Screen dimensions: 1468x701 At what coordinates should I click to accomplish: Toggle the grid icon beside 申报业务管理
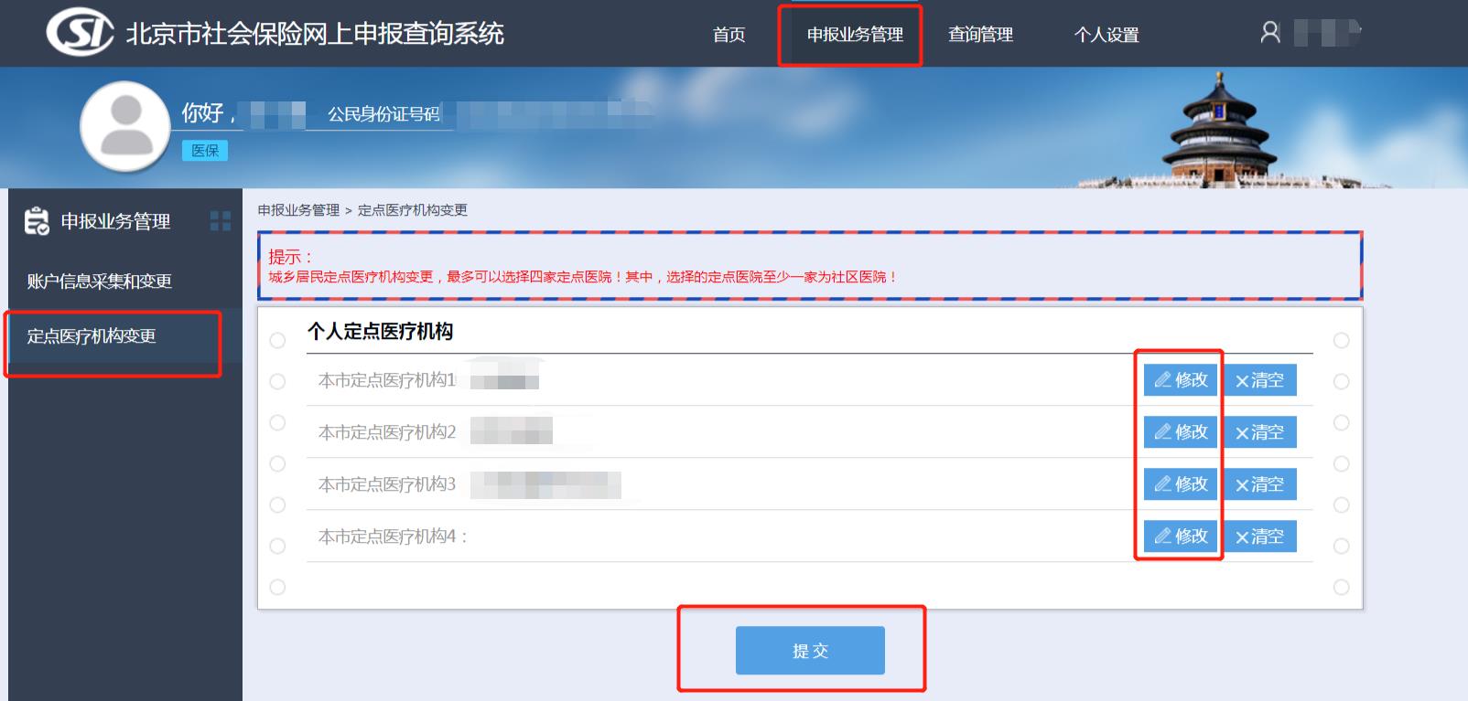(221, 220)
